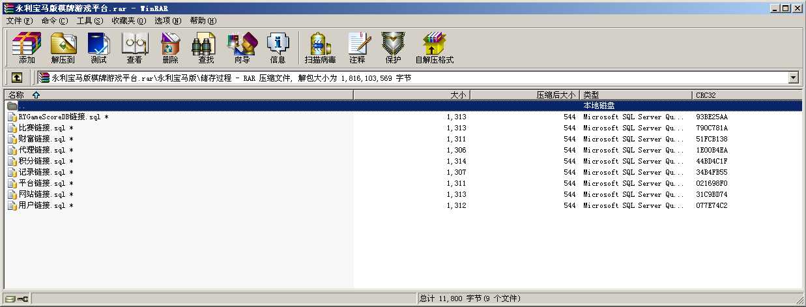Click size value 1,306 of 代理链接.sql
The height and width of the screenshot is (307, 806).
point(456,150)
